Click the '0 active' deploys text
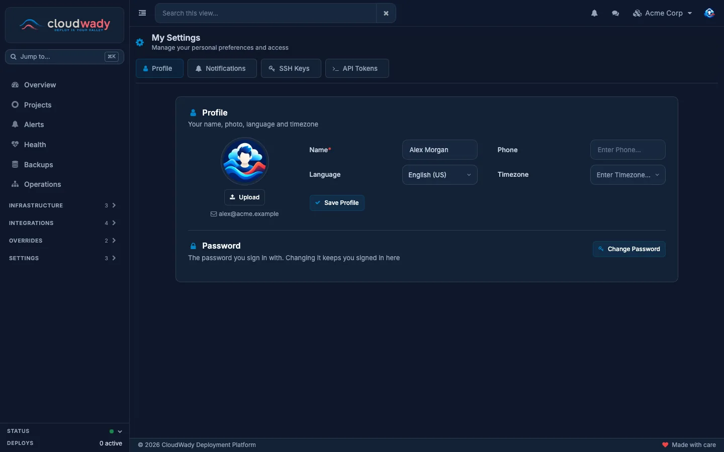 pyautogui.click(x=111, y=443)
